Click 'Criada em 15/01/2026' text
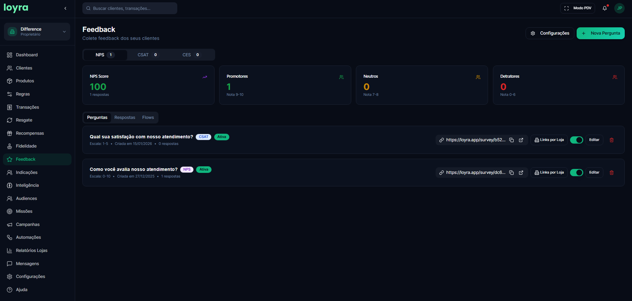The height and width of the screenshot is (301, 632). tap(133, 144)
